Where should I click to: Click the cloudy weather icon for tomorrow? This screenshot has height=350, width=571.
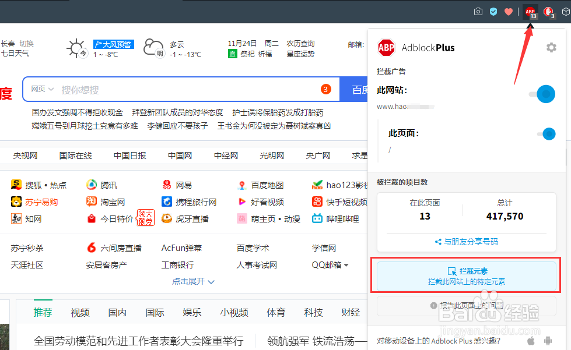pos(153,48)
